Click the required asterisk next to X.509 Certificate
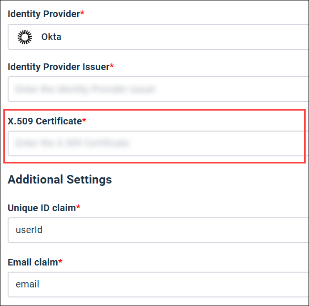Viewport: 309px width, 306px height. [x=84, y=121]
